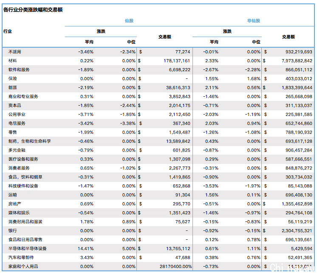This screenshot has height=273, width=317.
Task: Select the 电信服务 row label
Action: 17,123
